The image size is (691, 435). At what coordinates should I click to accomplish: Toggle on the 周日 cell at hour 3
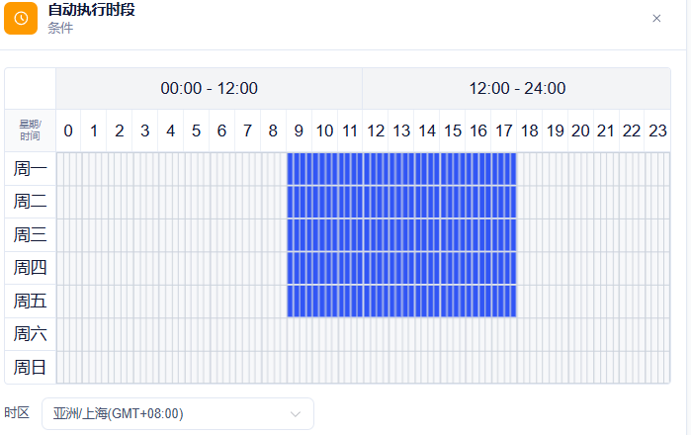pos(145,367)
